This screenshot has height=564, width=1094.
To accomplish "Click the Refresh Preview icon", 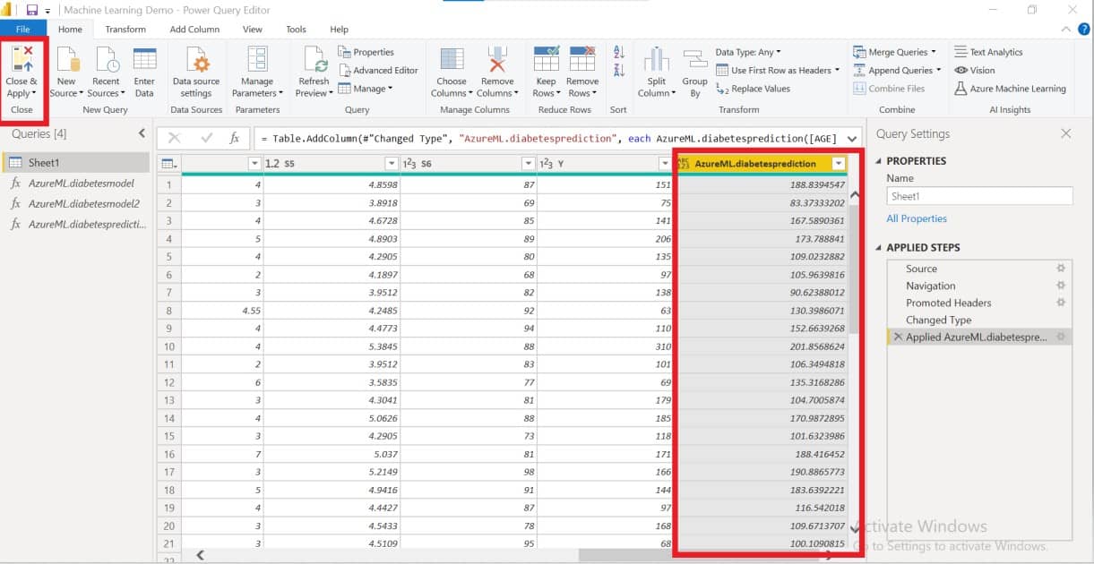I will [314, 60].
